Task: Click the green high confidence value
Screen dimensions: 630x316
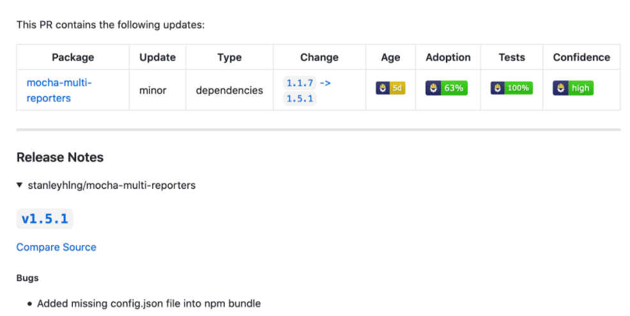Action: [x=581, y=88]
